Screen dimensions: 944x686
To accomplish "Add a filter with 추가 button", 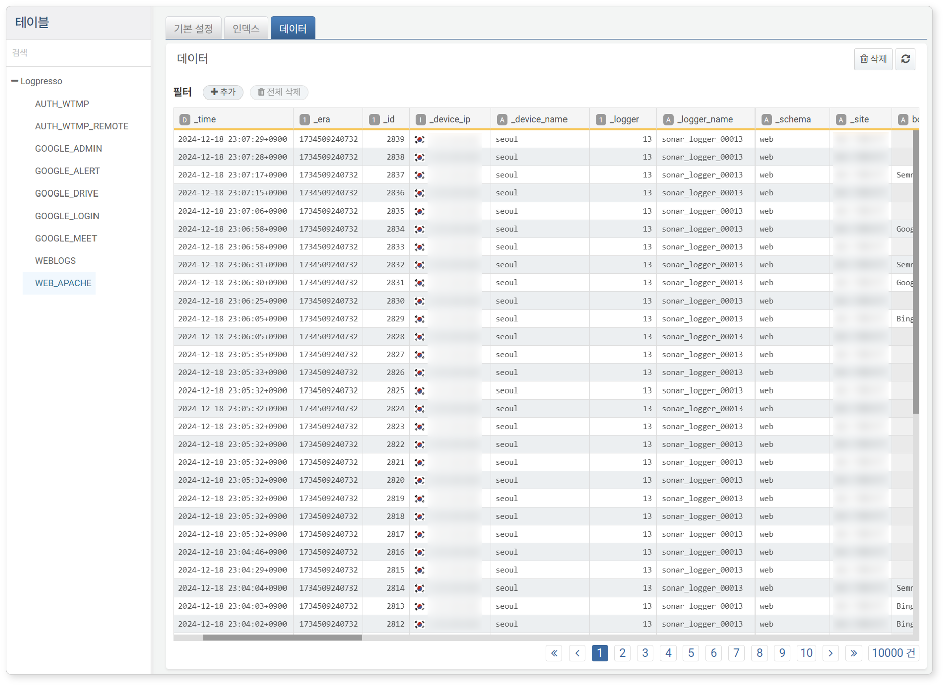I will coord(223,92).
